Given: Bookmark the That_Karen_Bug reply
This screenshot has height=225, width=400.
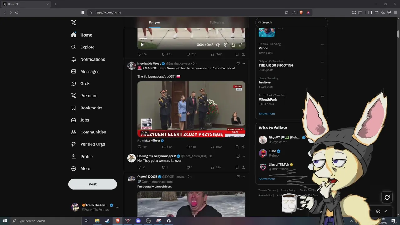Looking at the screenshot, I should [x=237, y=167].
